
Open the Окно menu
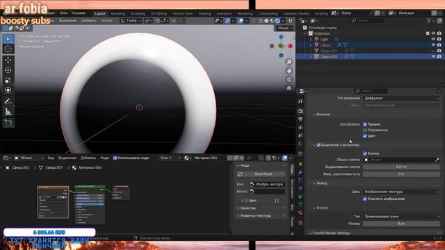[63, 13]
